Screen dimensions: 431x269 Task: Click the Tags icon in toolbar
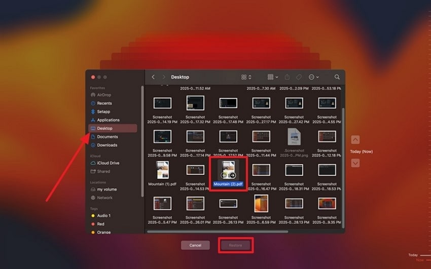pyautogui.click(x=299, y=77)
